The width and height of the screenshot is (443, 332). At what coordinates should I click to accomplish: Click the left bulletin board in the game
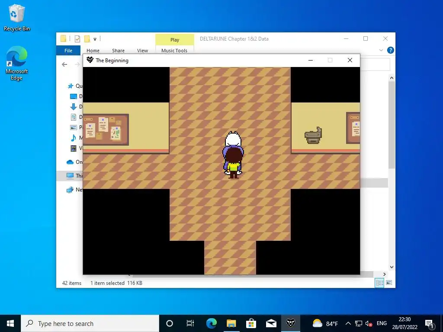coord(106,130)
